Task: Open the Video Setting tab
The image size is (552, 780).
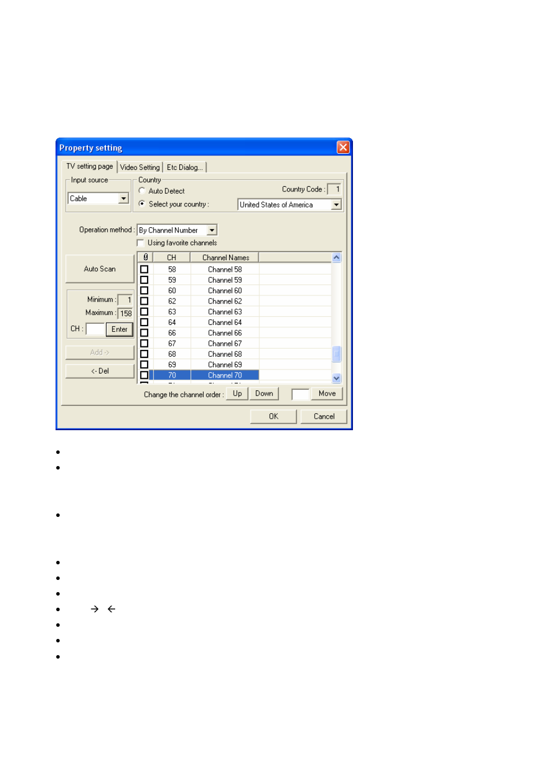Action: click(140, 168)
